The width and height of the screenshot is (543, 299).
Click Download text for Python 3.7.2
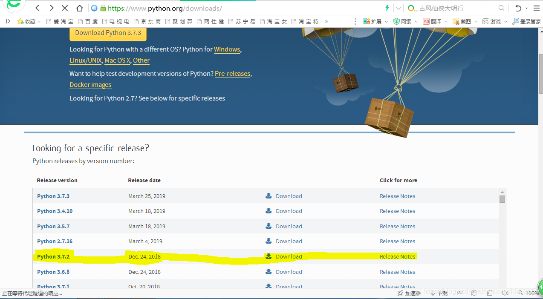click(289, 256)
